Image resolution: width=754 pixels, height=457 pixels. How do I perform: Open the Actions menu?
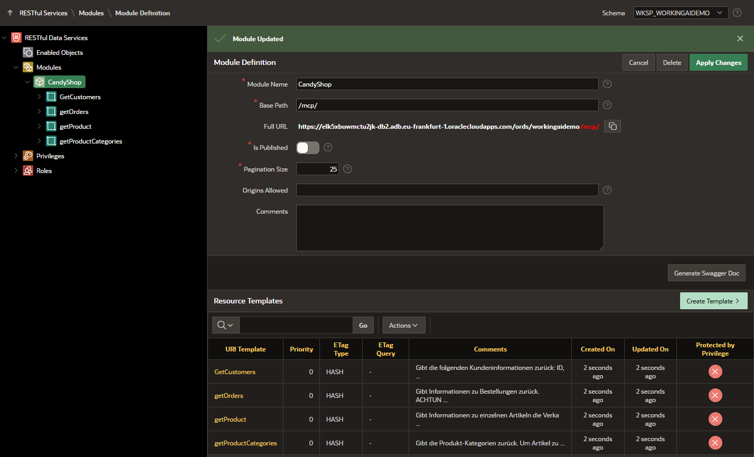(x=404, y=325)
